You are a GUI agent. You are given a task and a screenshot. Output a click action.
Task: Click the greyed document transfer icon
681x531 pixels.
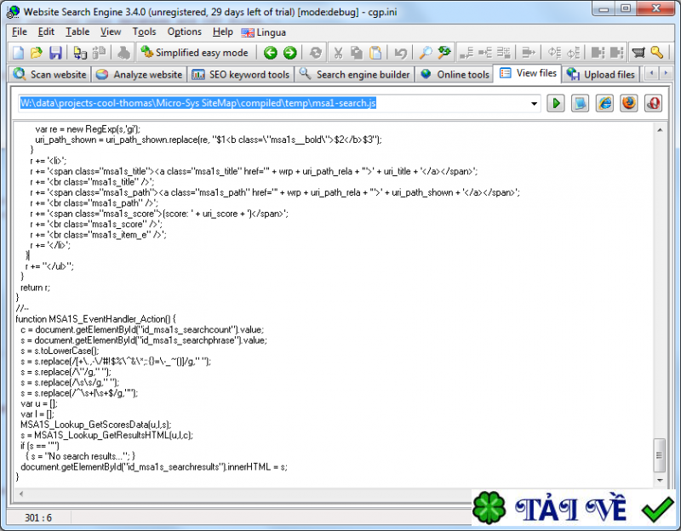[100, 53]
